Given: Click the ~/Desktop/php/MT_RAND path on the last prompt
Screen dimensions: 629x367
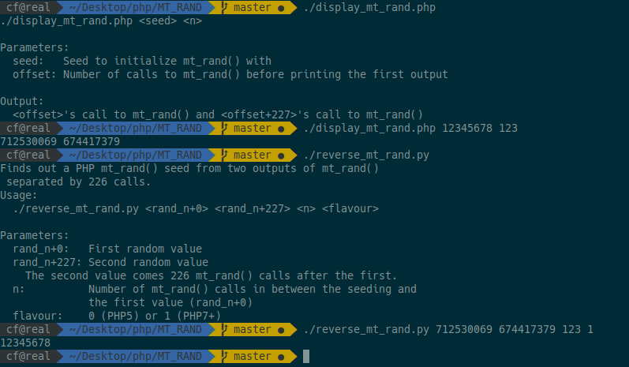Looking at the screenshot, I should click(x=135, y=356).
